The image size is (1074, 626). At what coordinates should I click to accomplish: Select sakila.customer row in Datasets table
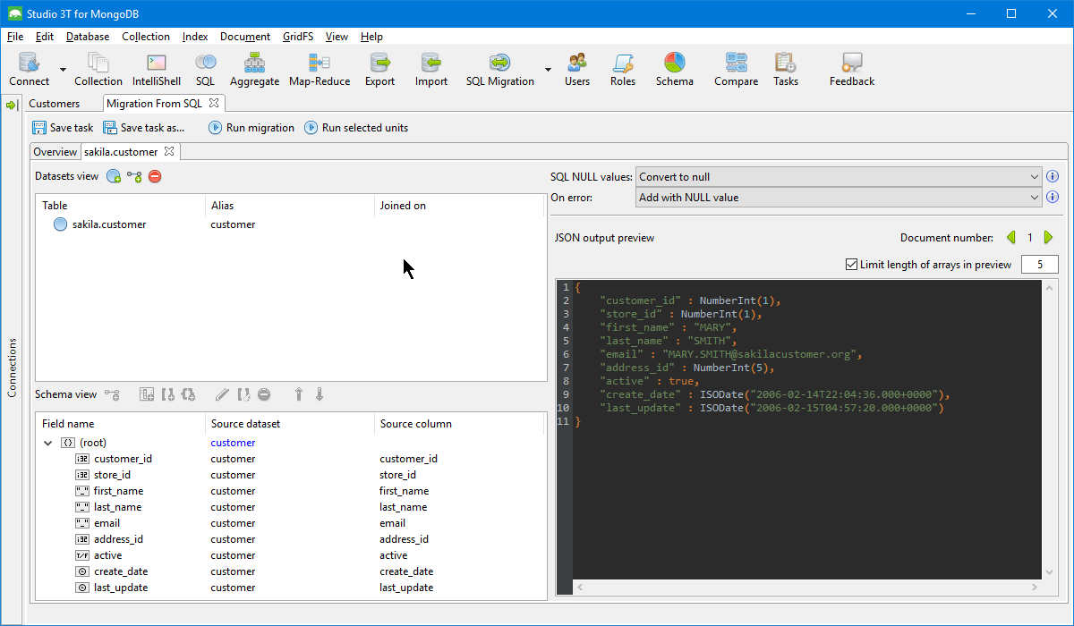click(291, 224)
